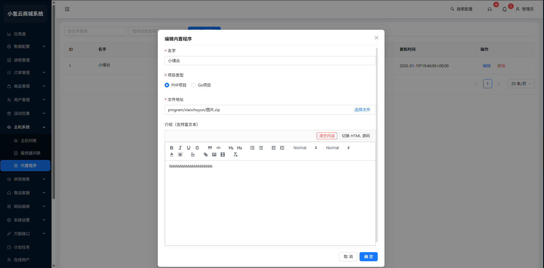Open 服务器列表 in the sidebar
This screenshot has height=268, width=544.
click(30, 153)
